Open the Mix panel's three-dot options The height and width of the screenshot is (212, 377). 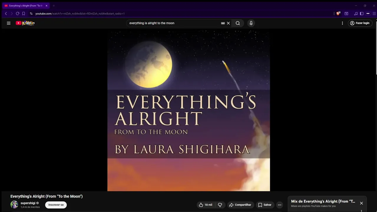pyautogui.click(x=361, y=211)
